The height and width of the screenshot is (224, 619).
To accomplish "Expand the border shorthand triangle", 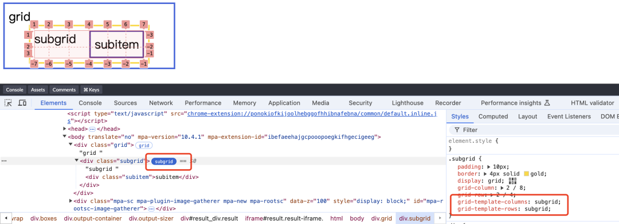I will [485, 174].
